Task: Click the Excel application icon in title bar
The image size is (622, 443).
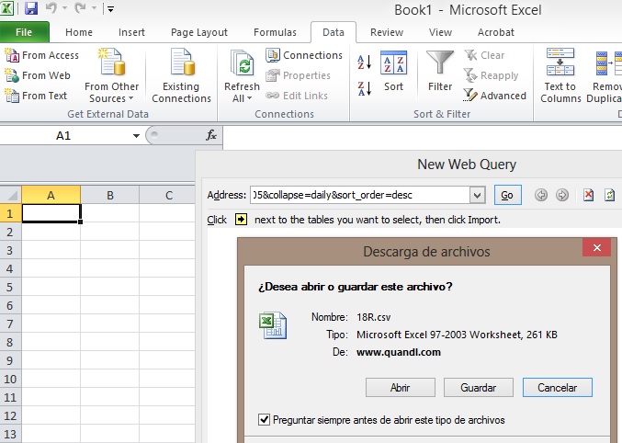Action: pos(6,8)
